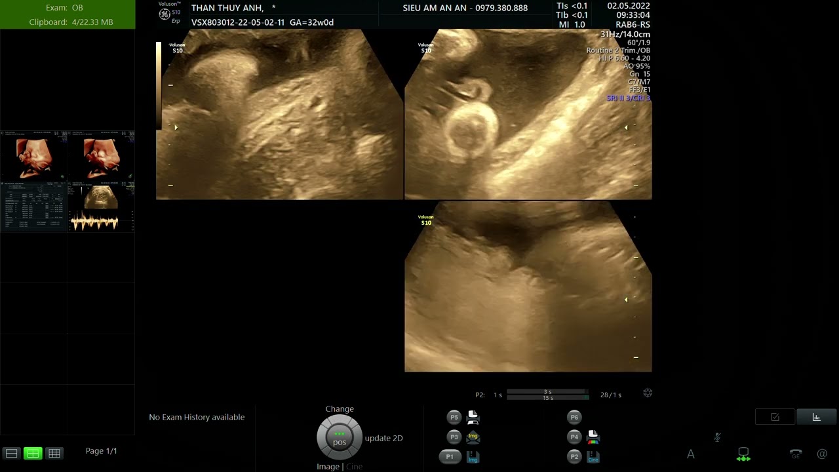Click the P4 button

[x=574, y=437]
